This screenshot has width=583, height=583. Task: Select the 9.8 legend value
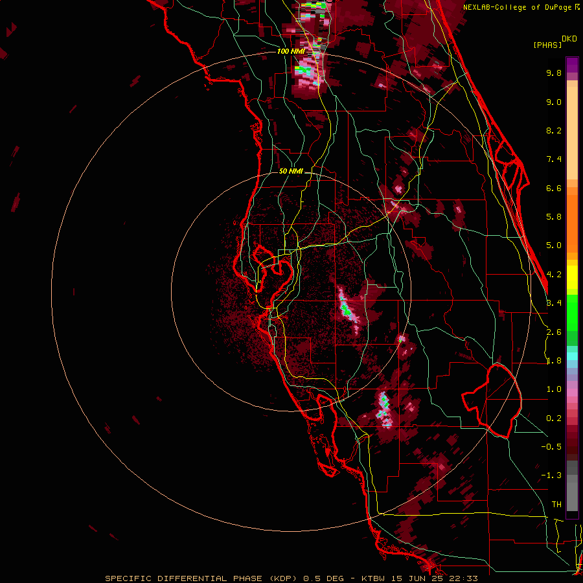554,73
